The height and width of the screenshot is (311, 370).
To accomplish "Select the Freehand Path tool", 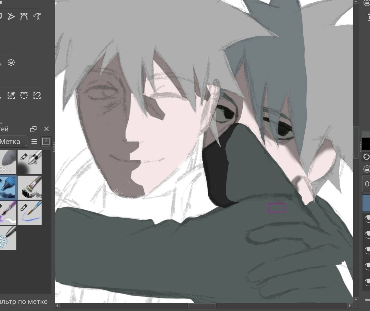I will point(37,16).
